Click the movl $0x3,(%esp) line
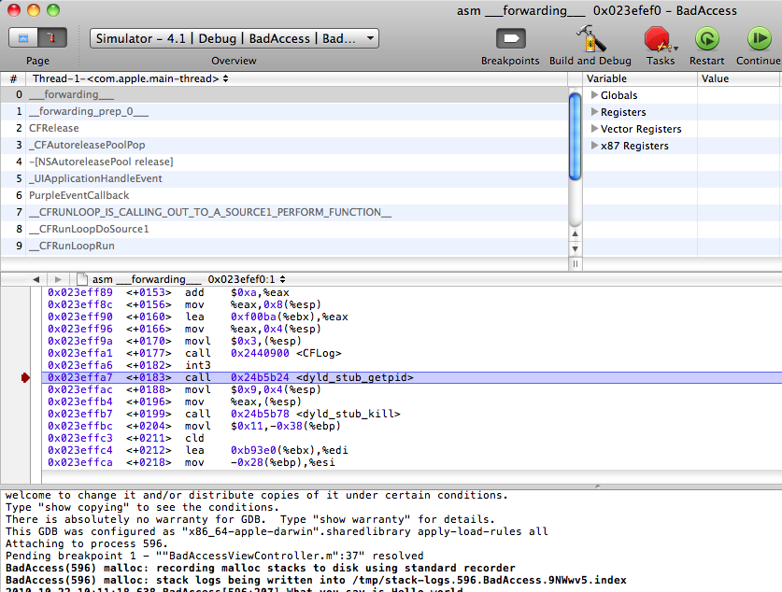Screen dimensions: 782x592 pos(412,342)
